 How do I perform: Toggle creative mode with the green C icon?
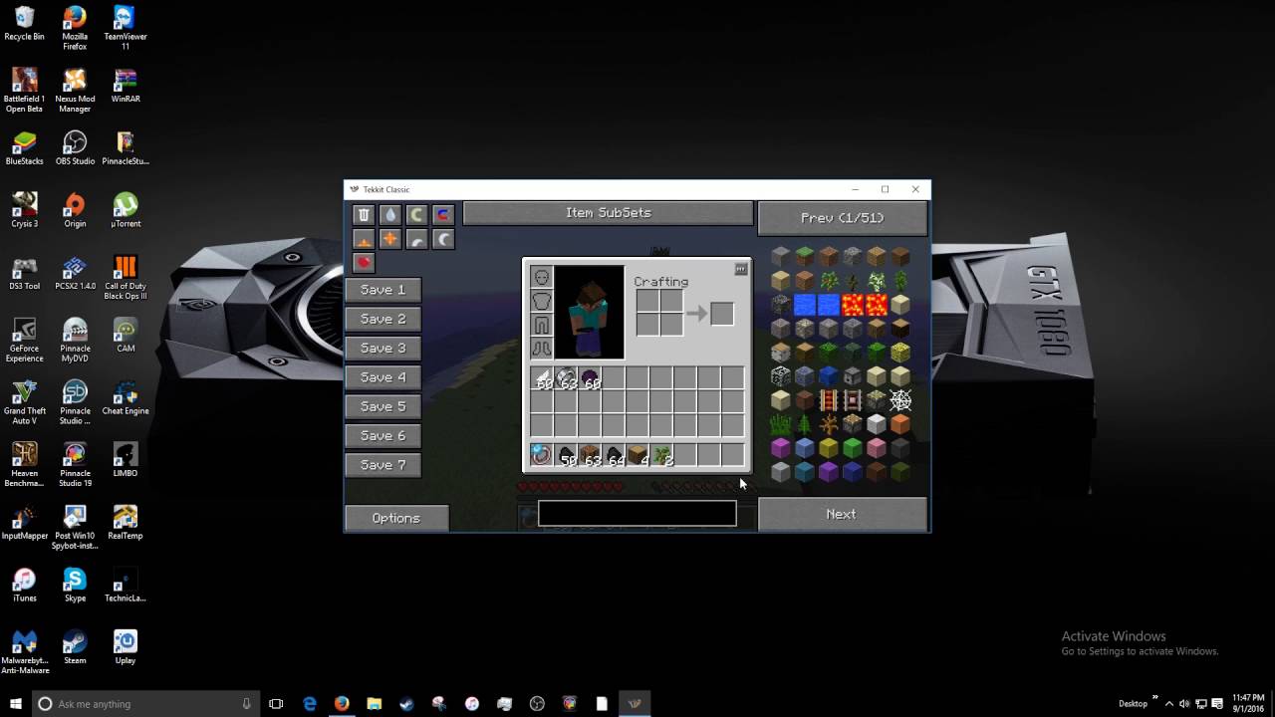click(417, 215)
